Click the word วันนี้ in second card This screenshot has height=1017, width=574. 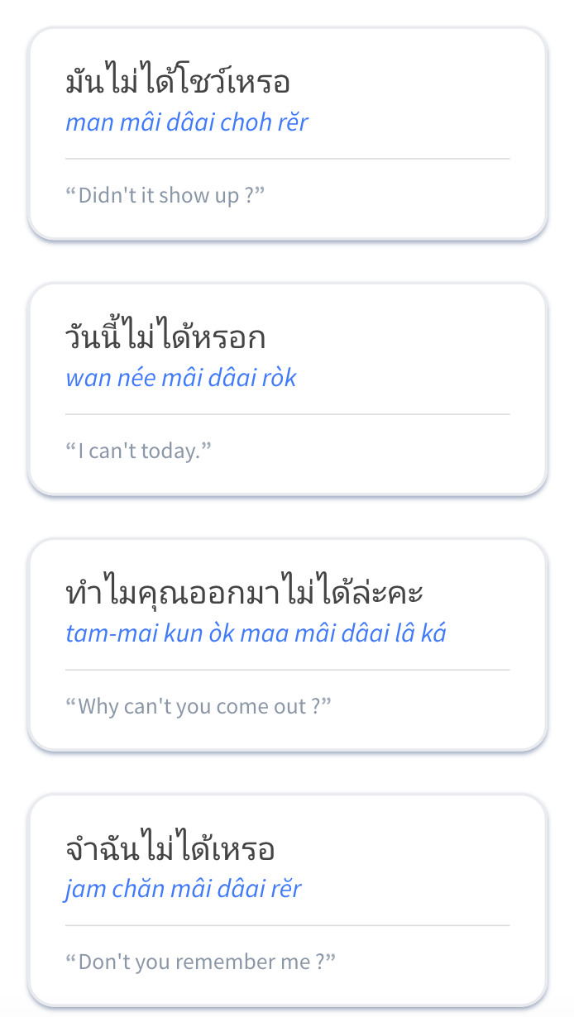click(x=95, y=337)
